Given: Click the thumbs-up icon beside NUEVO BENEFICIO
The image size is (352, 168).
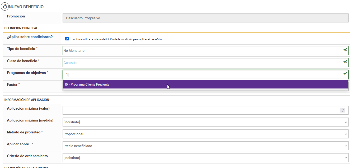Looking at the screenshot, I should point(5,7).
